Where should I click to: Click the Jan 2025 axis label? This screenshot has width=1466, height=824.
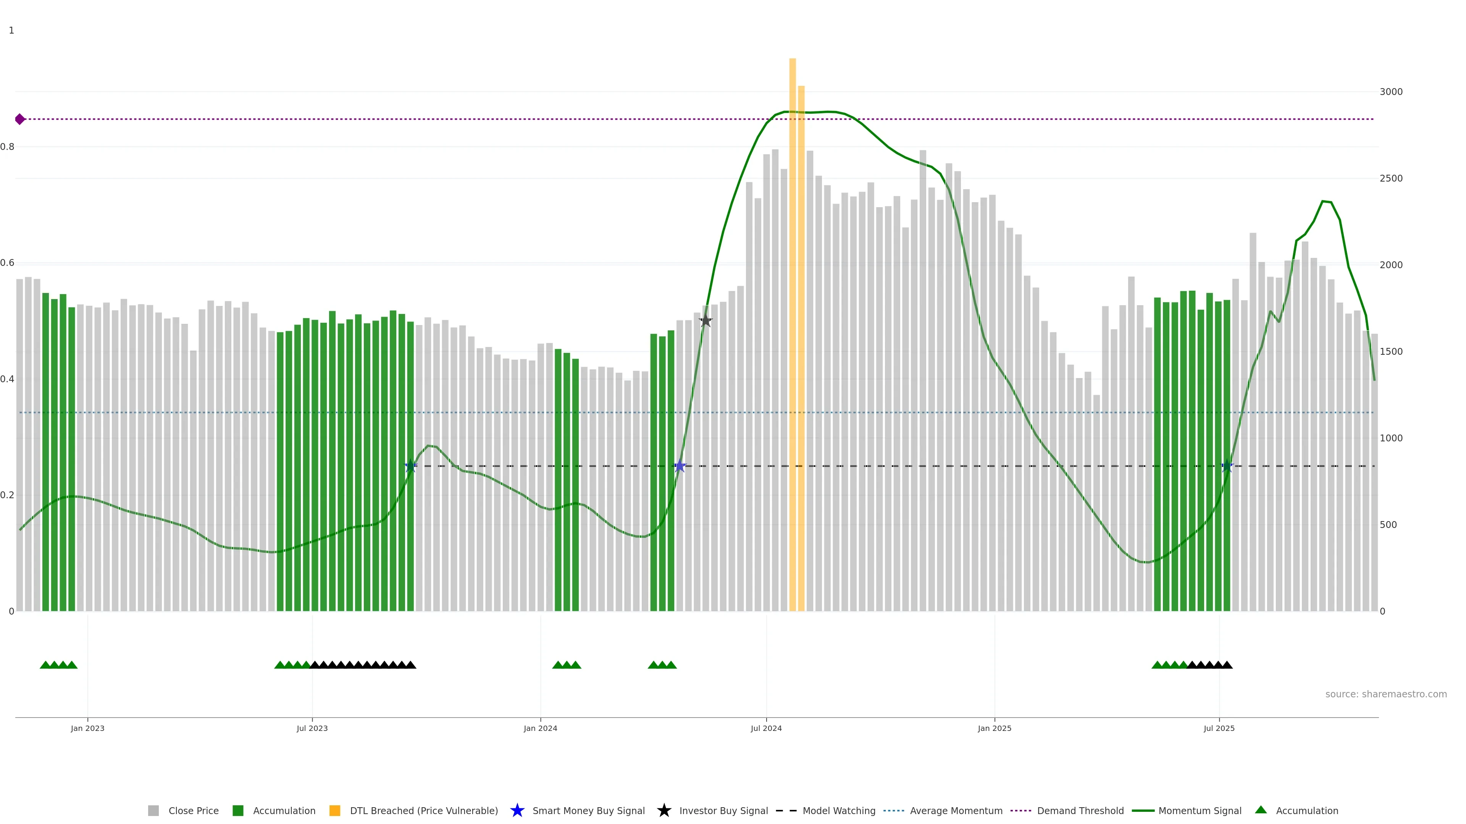point(994,728)
